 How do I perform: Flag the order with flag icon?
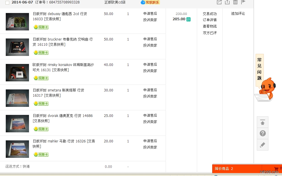pyautogui.click(x=243, y=2)
